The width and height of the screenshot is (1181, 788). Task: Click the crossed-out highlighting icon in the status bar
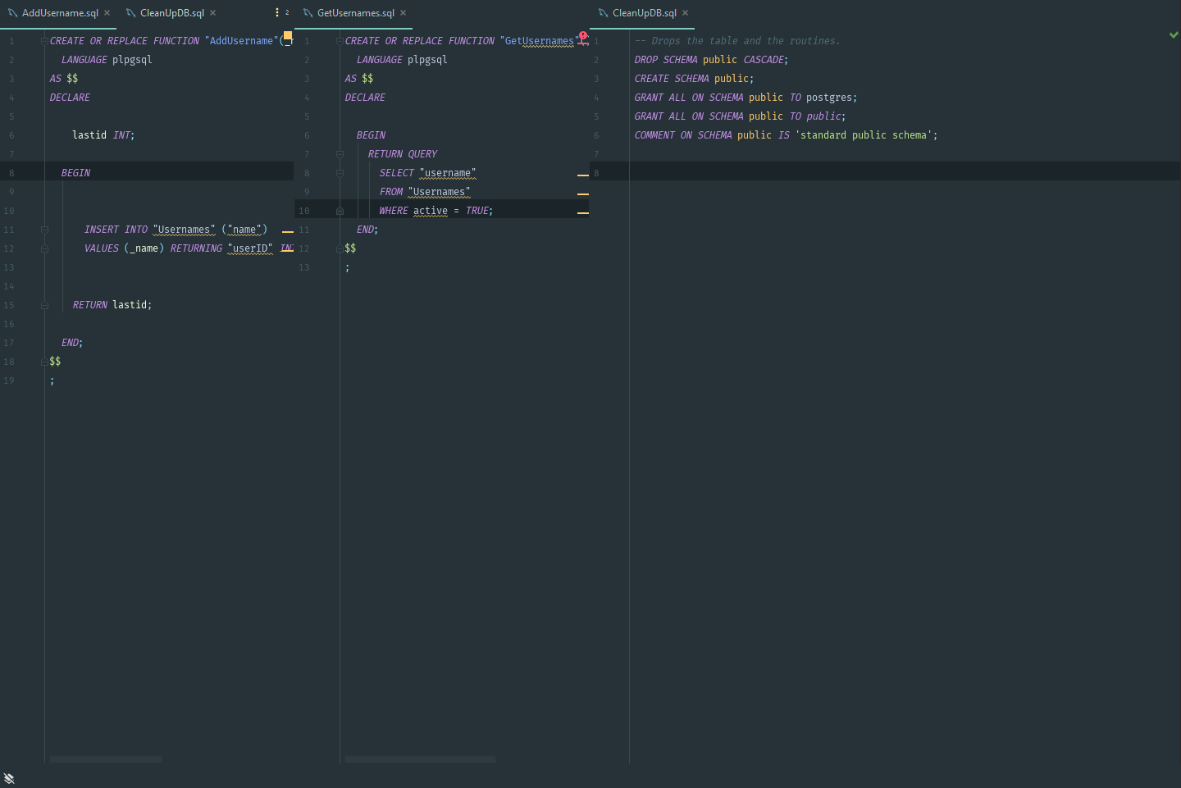[9, 777]
